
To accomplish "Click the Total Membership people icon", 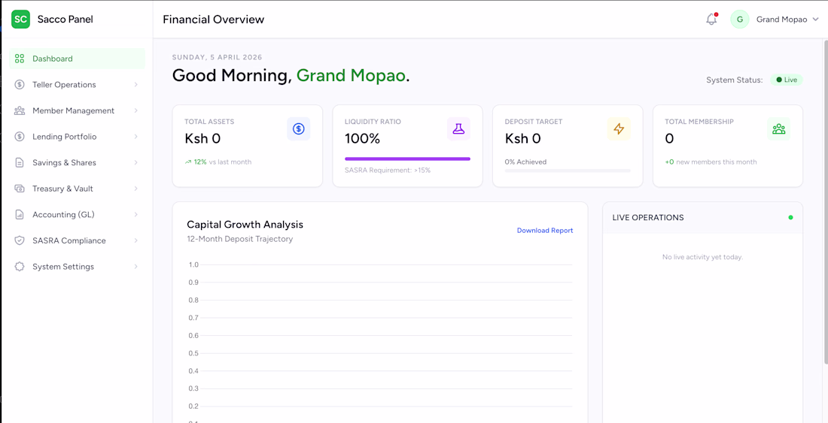I will click(x=779, y=129).
